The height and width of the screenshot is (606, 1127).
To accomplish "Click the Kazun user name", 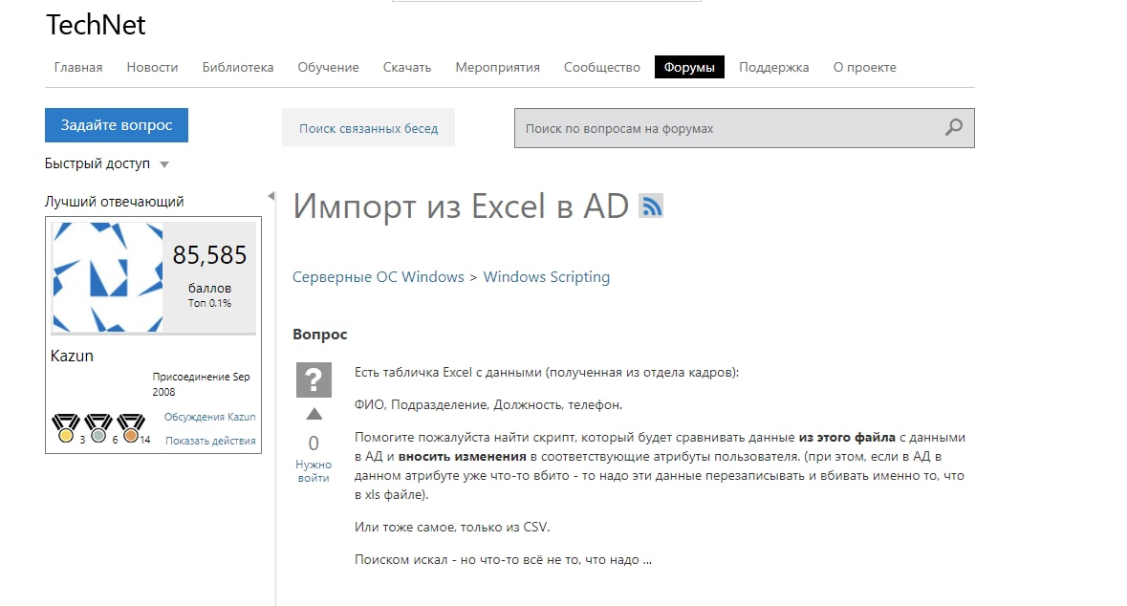I will 72,356.
